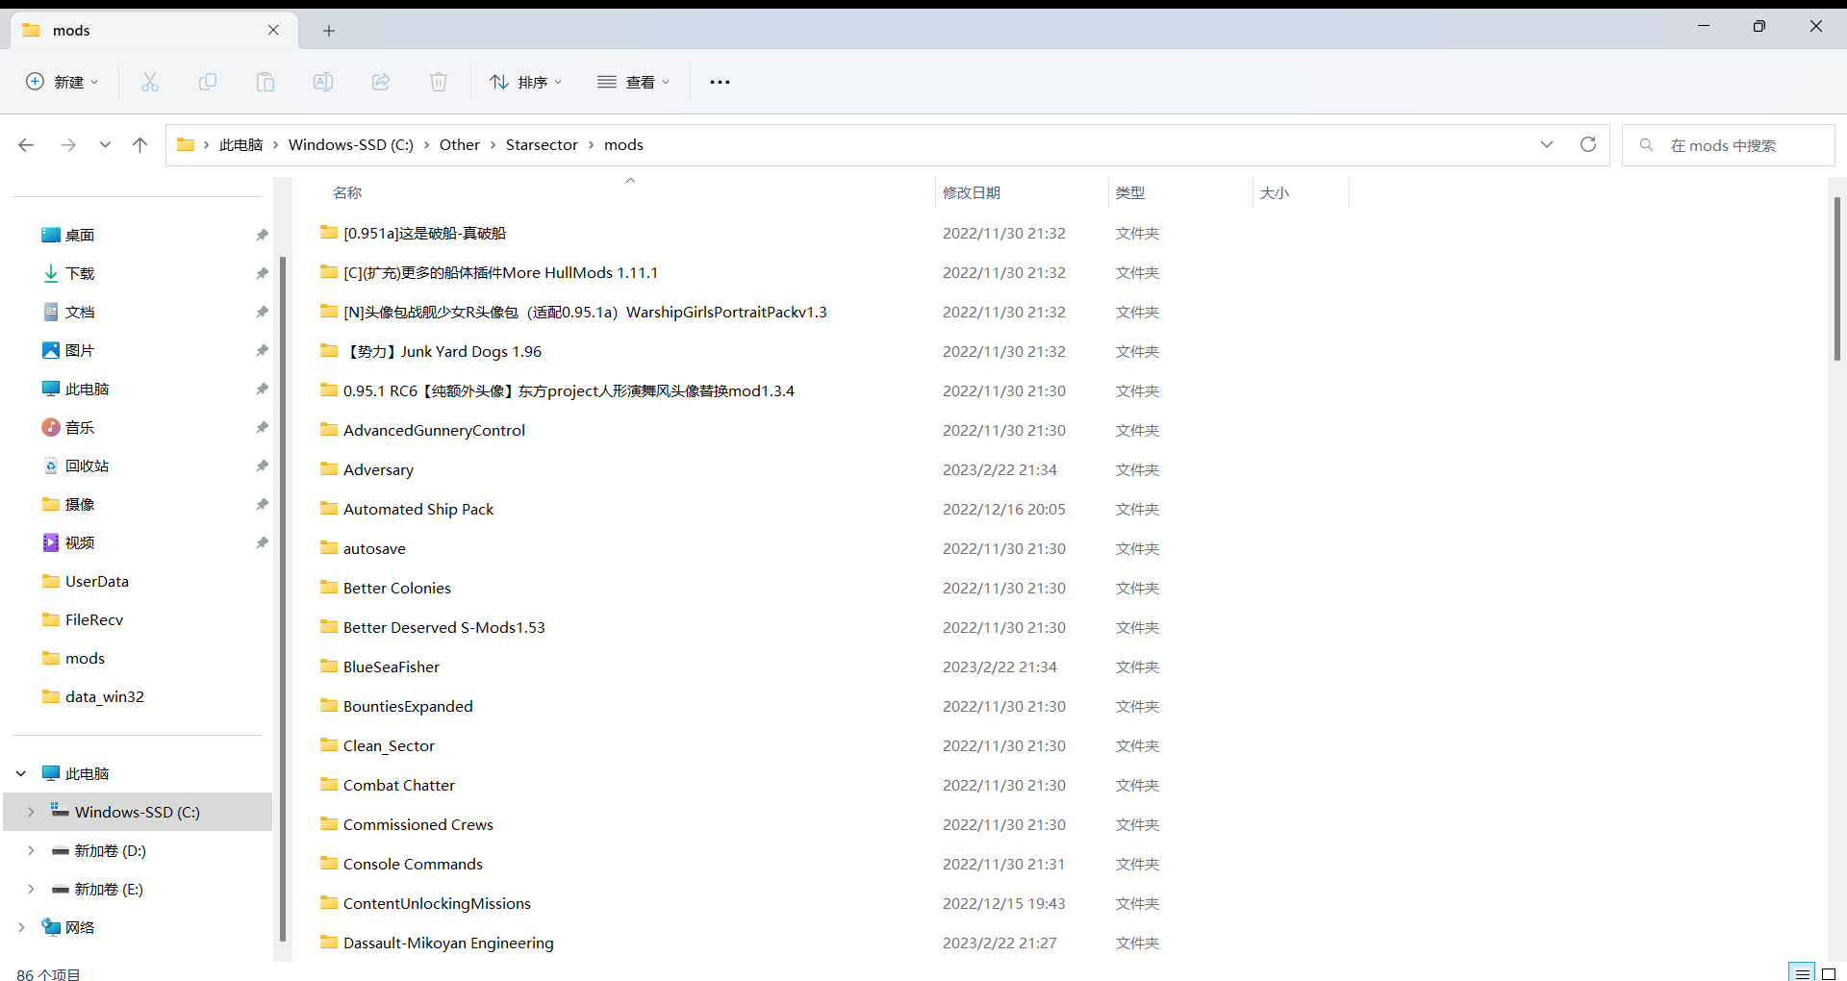This screenshot has height=981, width=1847.
Task: Add a new tab with plus button
Action: point(329,31)
